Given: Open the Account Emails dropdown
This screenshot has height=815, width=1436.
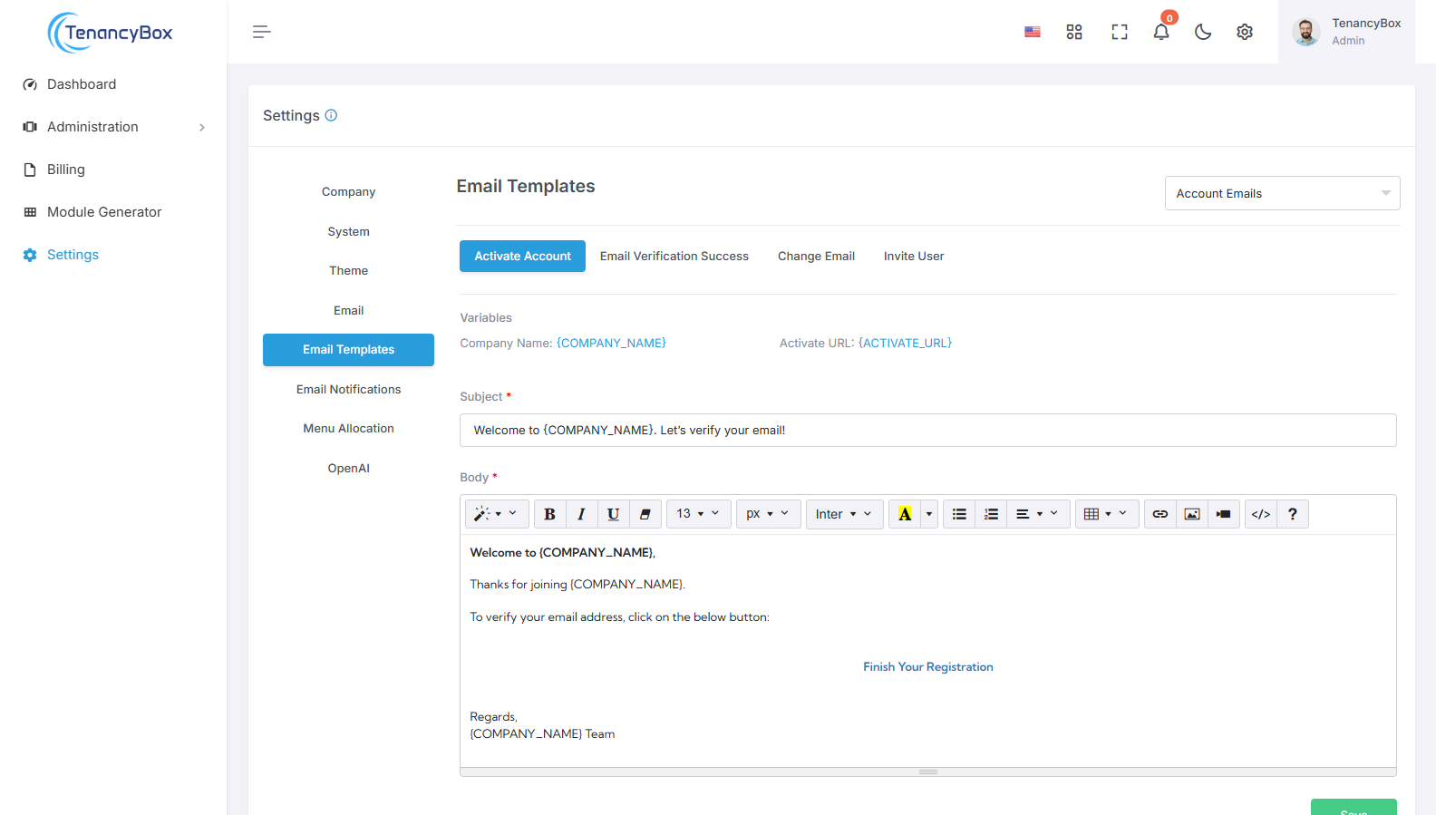Looking at the screenshot, I should [x=1281, y=193].
